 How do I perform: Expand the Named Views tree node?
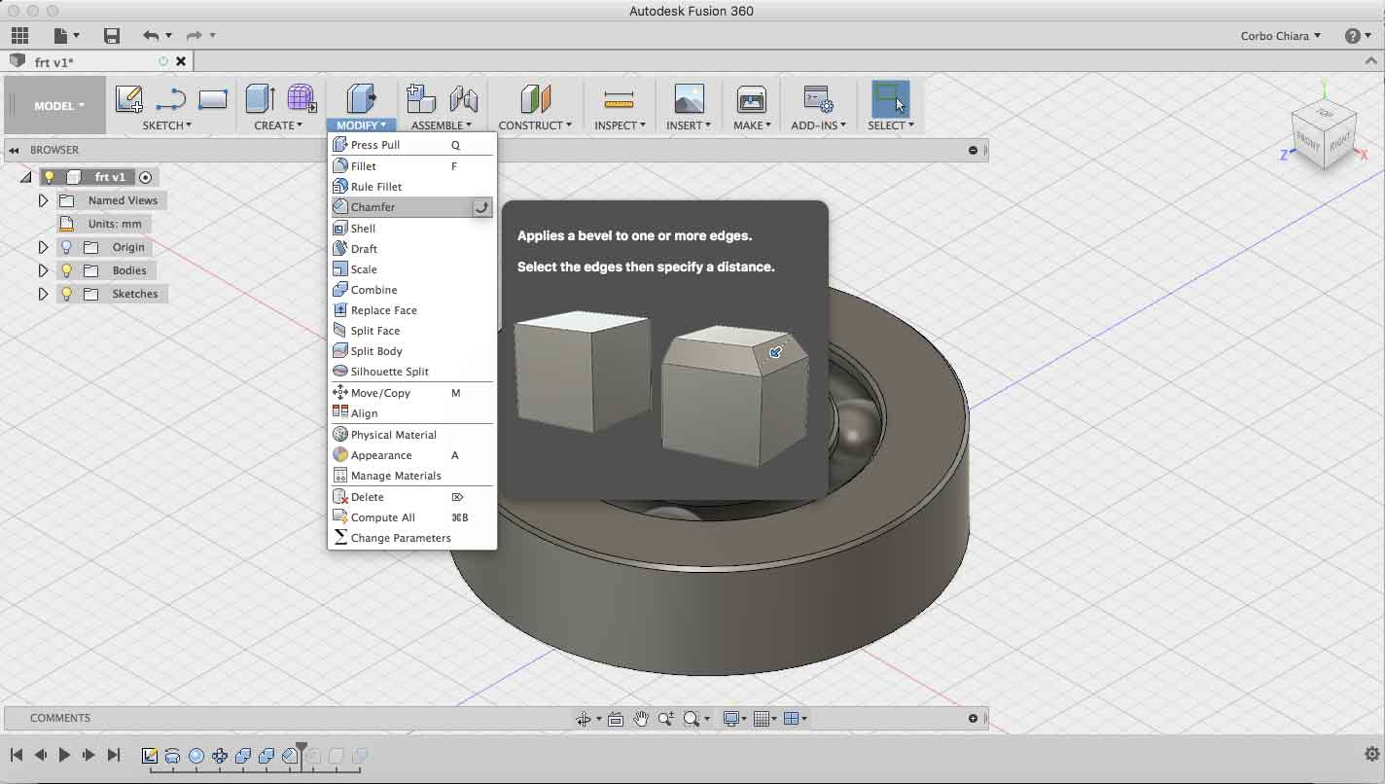click(x=43, y=200)
